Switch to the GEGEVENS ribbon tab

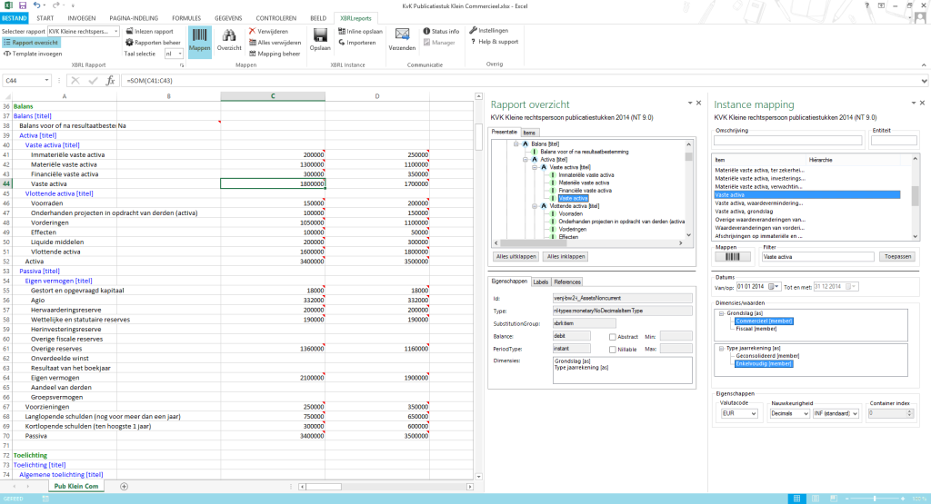228,18
